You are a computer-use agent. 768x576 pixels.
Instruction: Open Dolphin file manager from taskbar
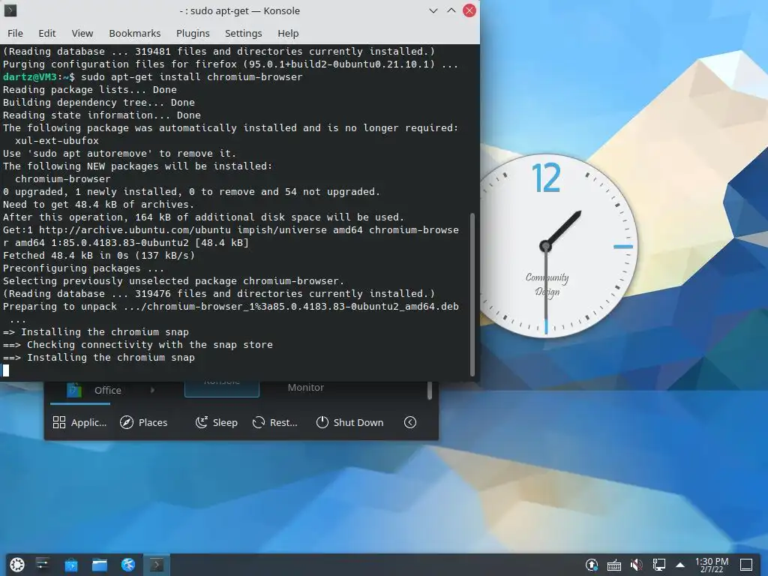[x=100, y=565]
